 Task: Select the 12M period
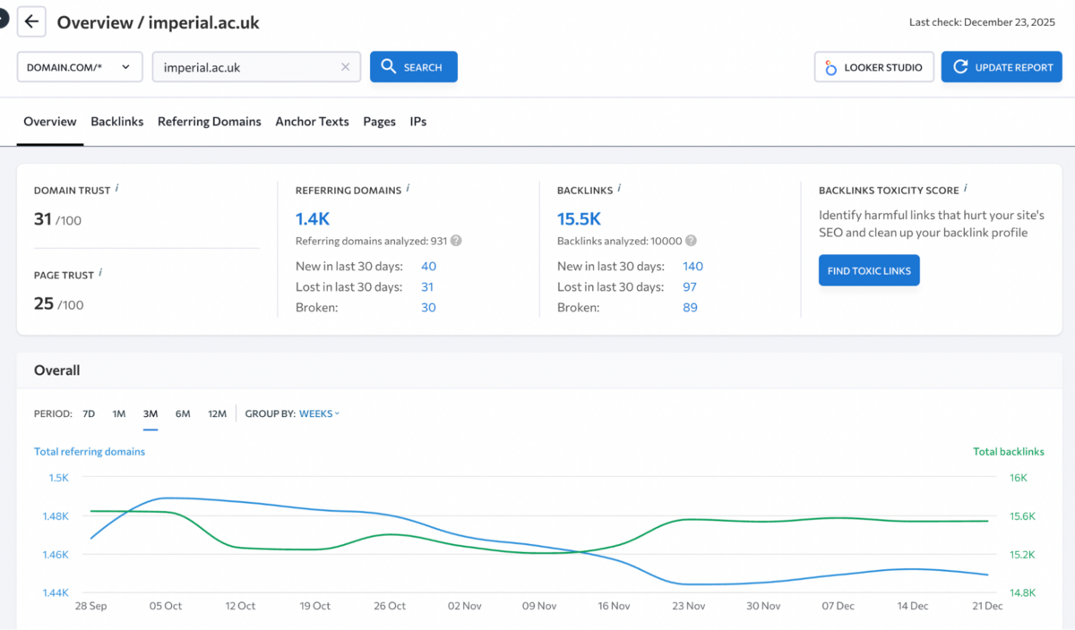pos(217,413)
